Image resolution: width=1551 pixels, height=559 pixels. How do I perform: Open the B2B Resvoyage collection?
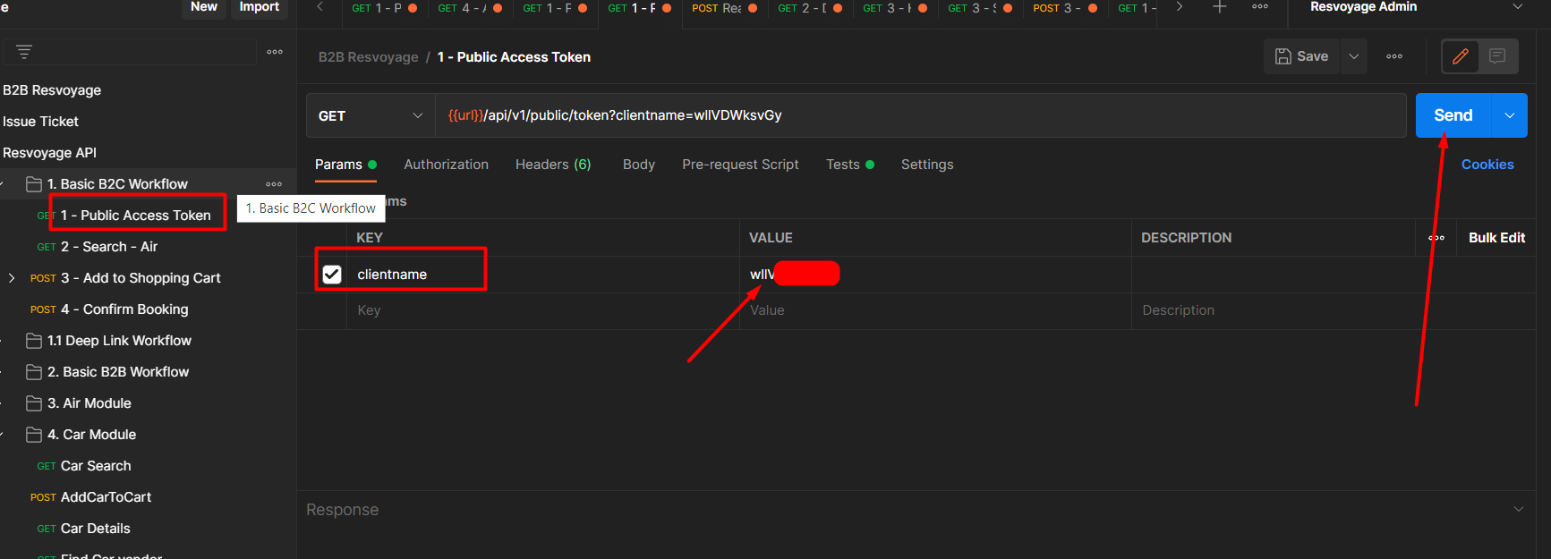[52, 90]
